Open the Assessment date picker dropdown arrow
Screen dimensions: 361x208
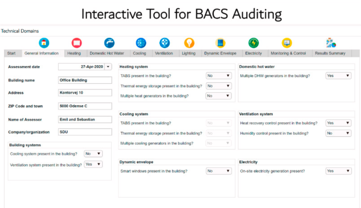click(108, 67)
